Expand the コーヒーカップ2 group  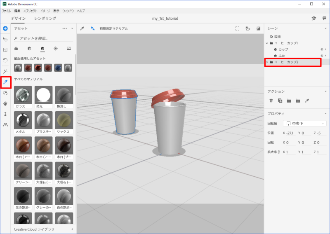click(x=267, y=62)
